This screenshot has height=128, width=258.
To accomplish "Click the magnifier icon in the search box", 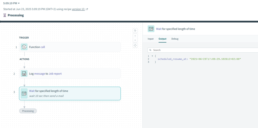I will 150,50.
